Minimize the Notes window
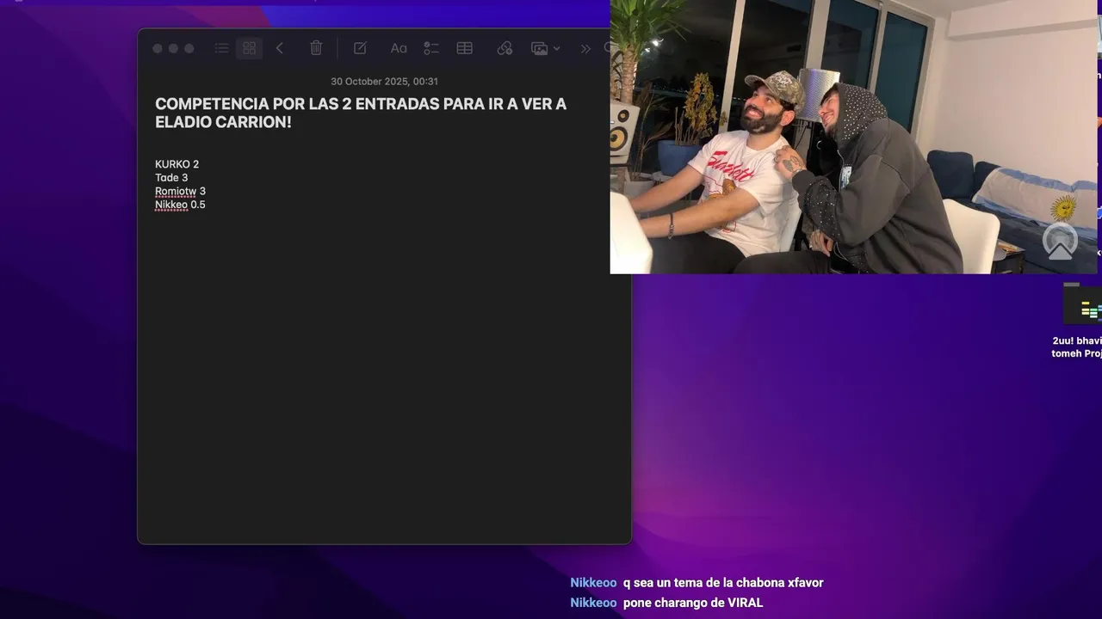The image size is (1102, 619). tap(173, 49)
